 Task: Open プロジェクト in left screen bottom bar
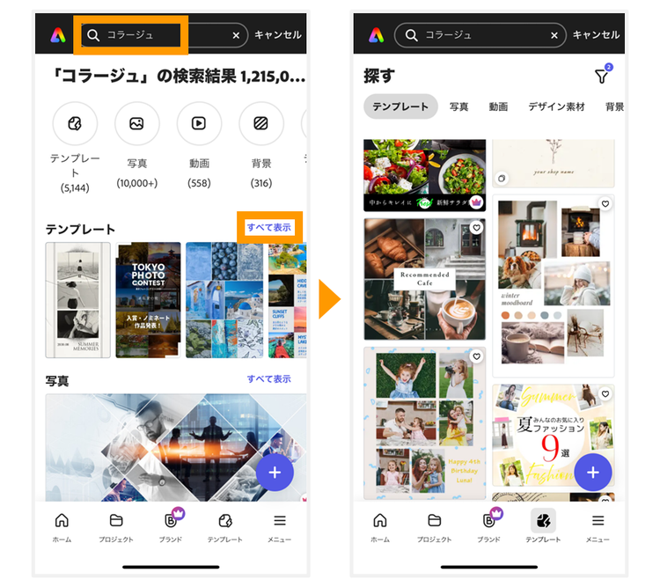click(116, 527)
